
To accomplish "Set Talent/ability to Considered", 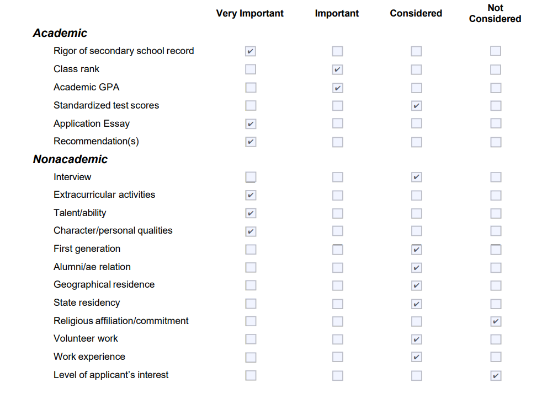I will pyautogui.click(x=417, y=213).
